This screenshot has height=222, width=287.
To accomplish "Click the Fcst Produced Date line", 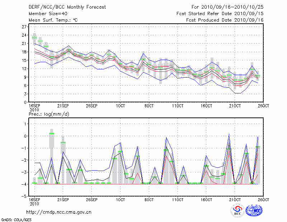I will [x=225, y=20].
